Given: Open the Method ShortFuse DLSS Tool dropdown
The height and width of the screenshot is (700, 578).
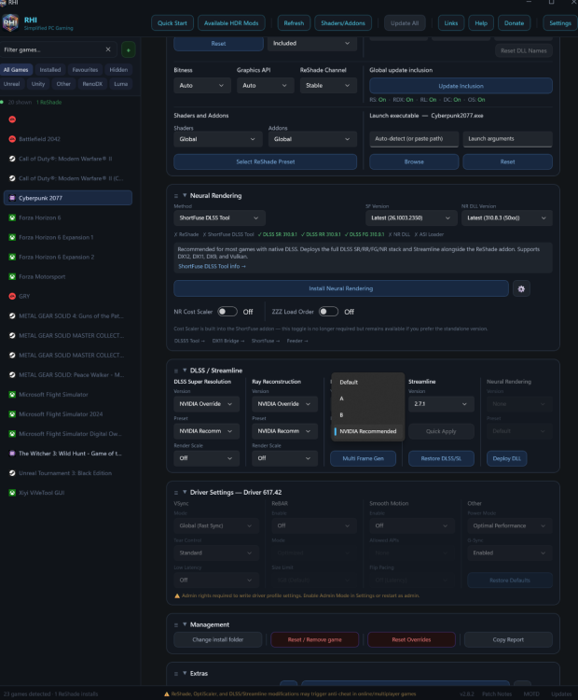Looking at the screenshot, I should 219,217.
